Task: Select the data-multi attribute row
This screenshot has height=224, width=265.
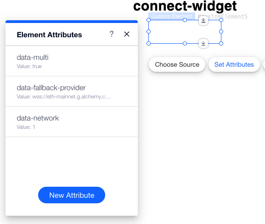Action: click(x=72, y=61)
